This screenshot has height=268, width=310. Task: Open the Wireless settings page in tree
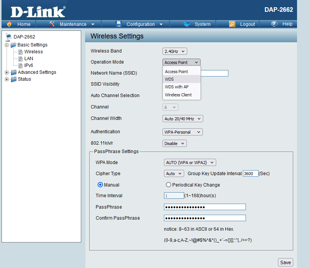coord(34,52)
